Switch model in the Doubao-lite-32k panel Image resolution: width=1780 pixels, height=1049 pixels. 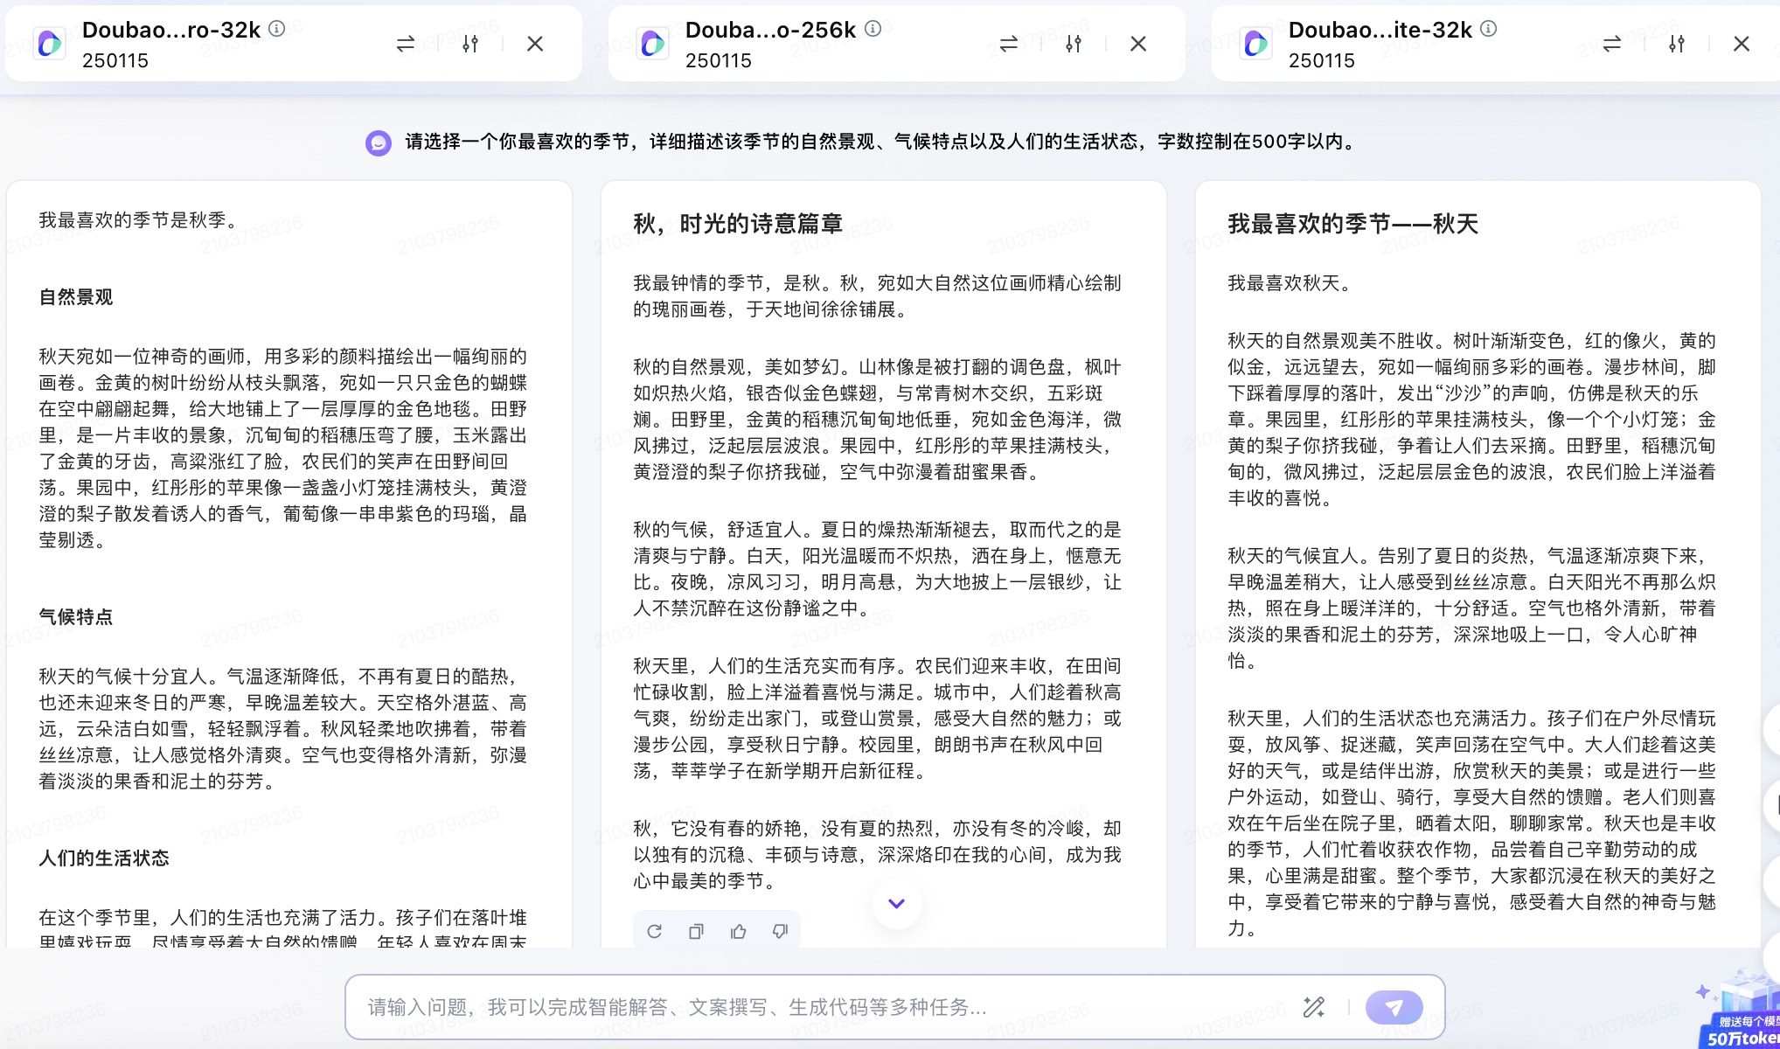pyautogui.click(x=1612, y=44)
